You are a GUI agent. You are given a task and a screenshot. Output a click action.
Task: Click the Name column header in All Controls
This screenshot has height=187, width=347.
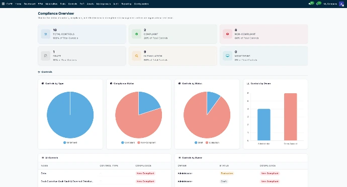(44, 165)
